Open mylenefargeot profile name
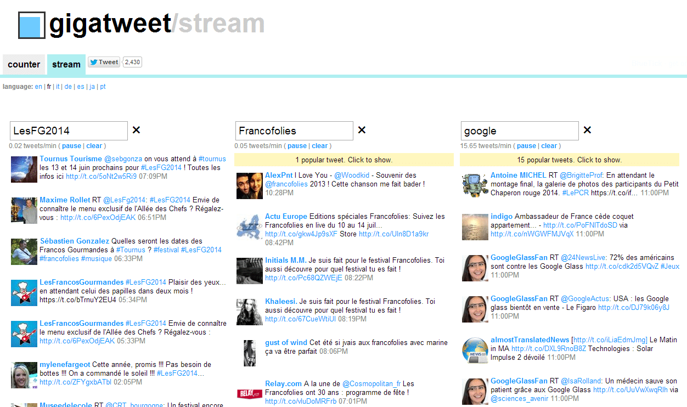Viewport: 687px width, 407px height. point(65,365)
